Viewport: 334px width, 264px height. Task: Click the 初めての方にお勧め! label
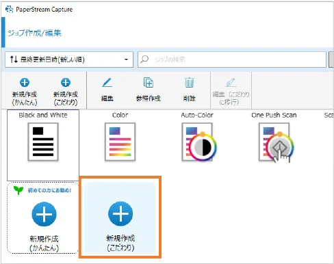click(x=49, y=190)
